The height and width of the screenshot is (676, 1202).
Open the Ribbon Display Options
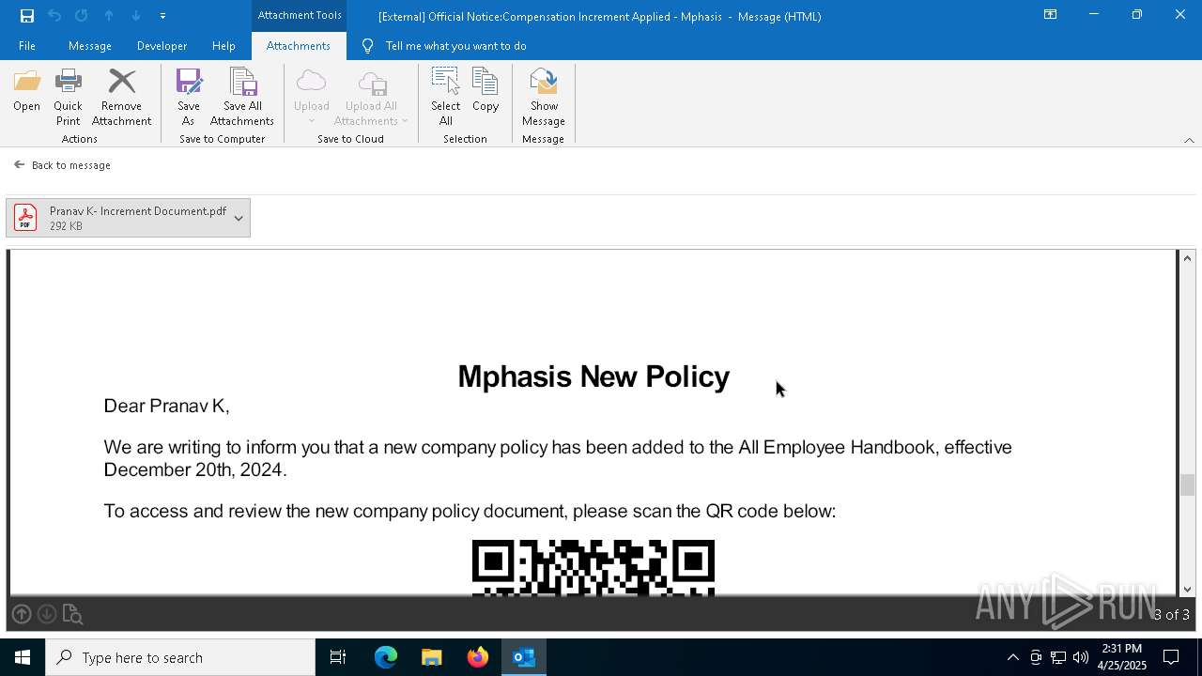click(1050, 15)
